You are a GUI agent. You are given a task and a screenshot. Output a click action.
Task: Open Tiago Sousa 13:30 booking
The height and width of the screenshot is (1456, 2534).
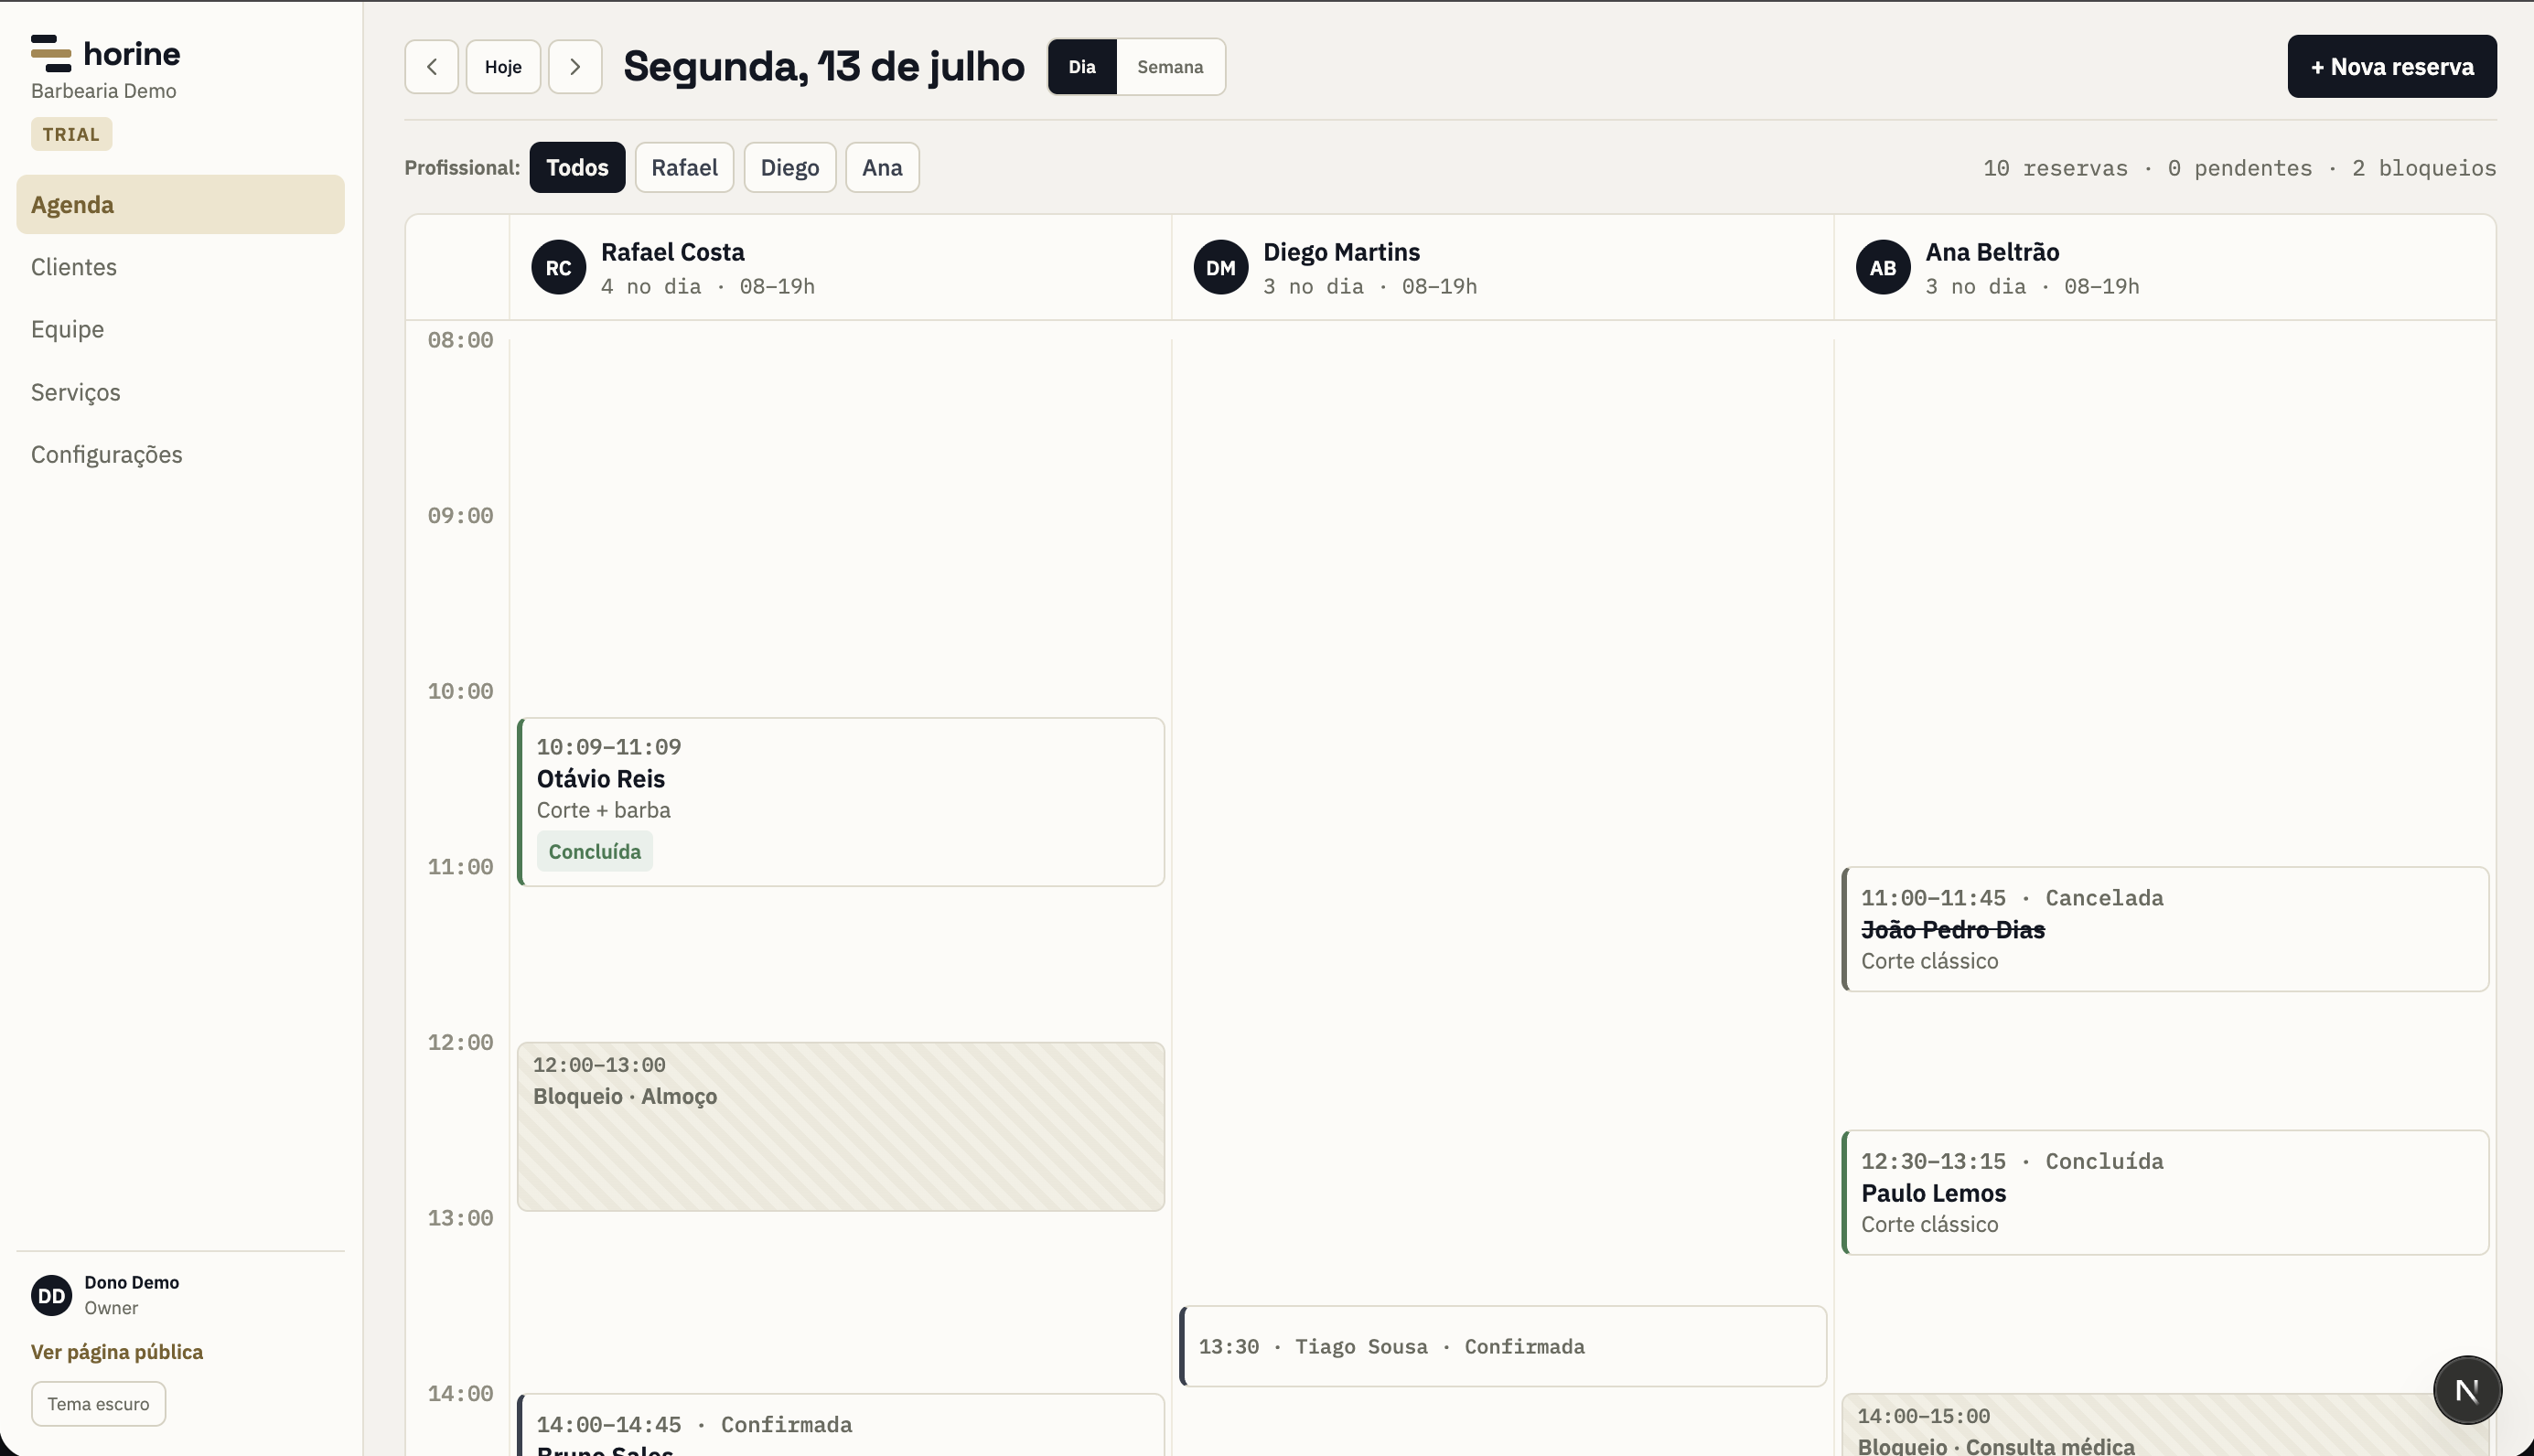pyautogui.click(x=1502, y=1346)
